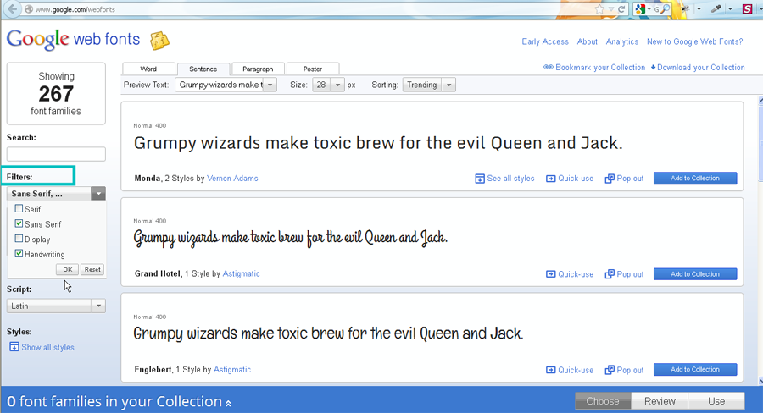Select the Choose step tab
Screen dimensions: 763x413
pyautogui.click(x=603, y=401)
